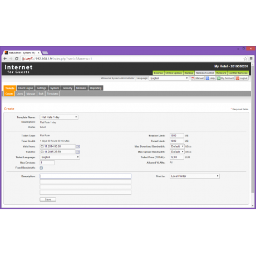Viewport: 256px width, 256px height.
Task: Open Max Upload Bandwidth dropdown
Action: 177,152
